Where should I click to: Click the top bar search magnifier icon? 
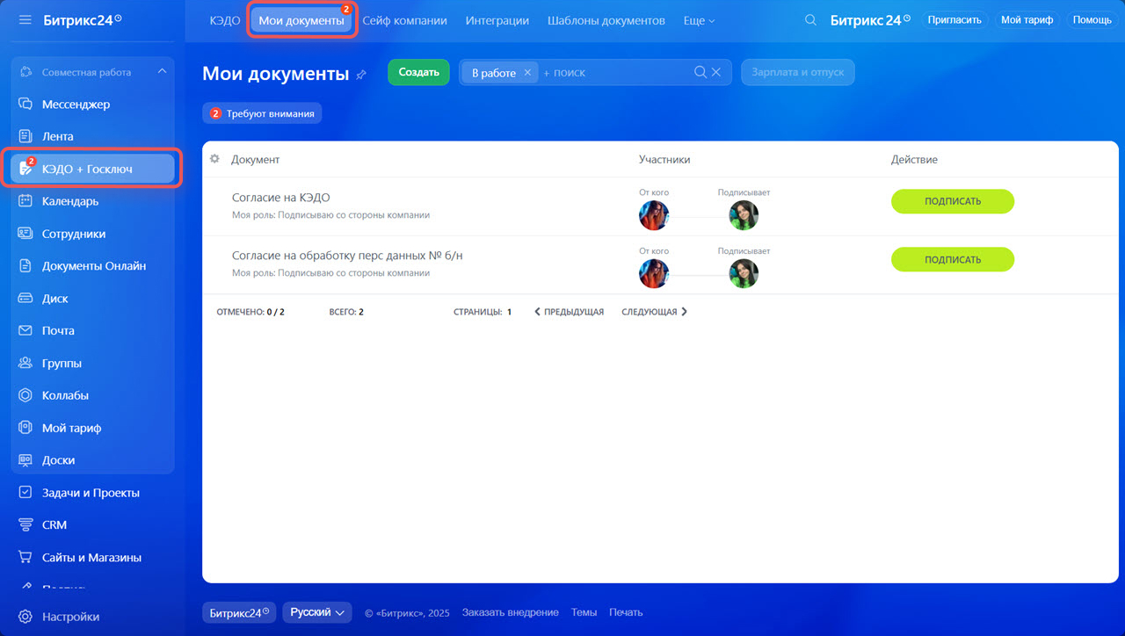[811, 20]
